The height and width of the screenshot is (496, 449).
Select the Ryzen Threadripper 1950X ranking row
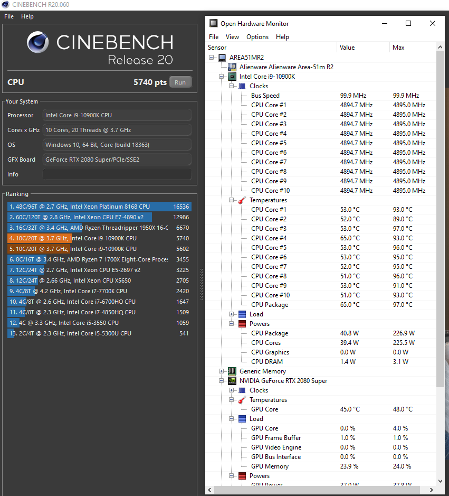pos(99,228)
